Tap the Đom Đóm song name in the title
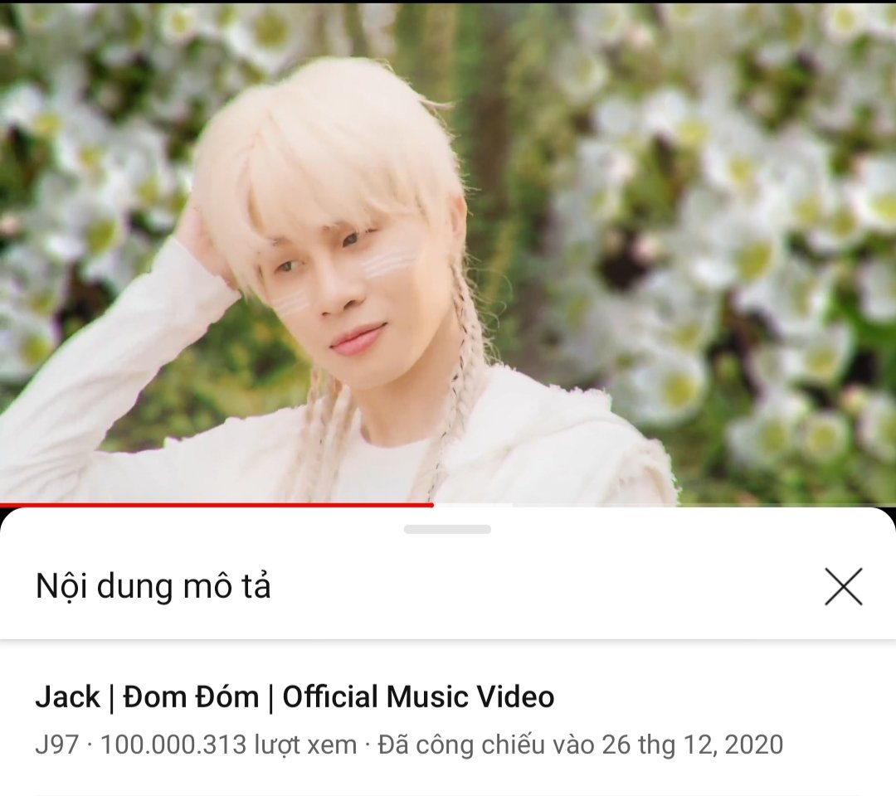The height and width of the screenshot is (796, 896). pos(191,696)
